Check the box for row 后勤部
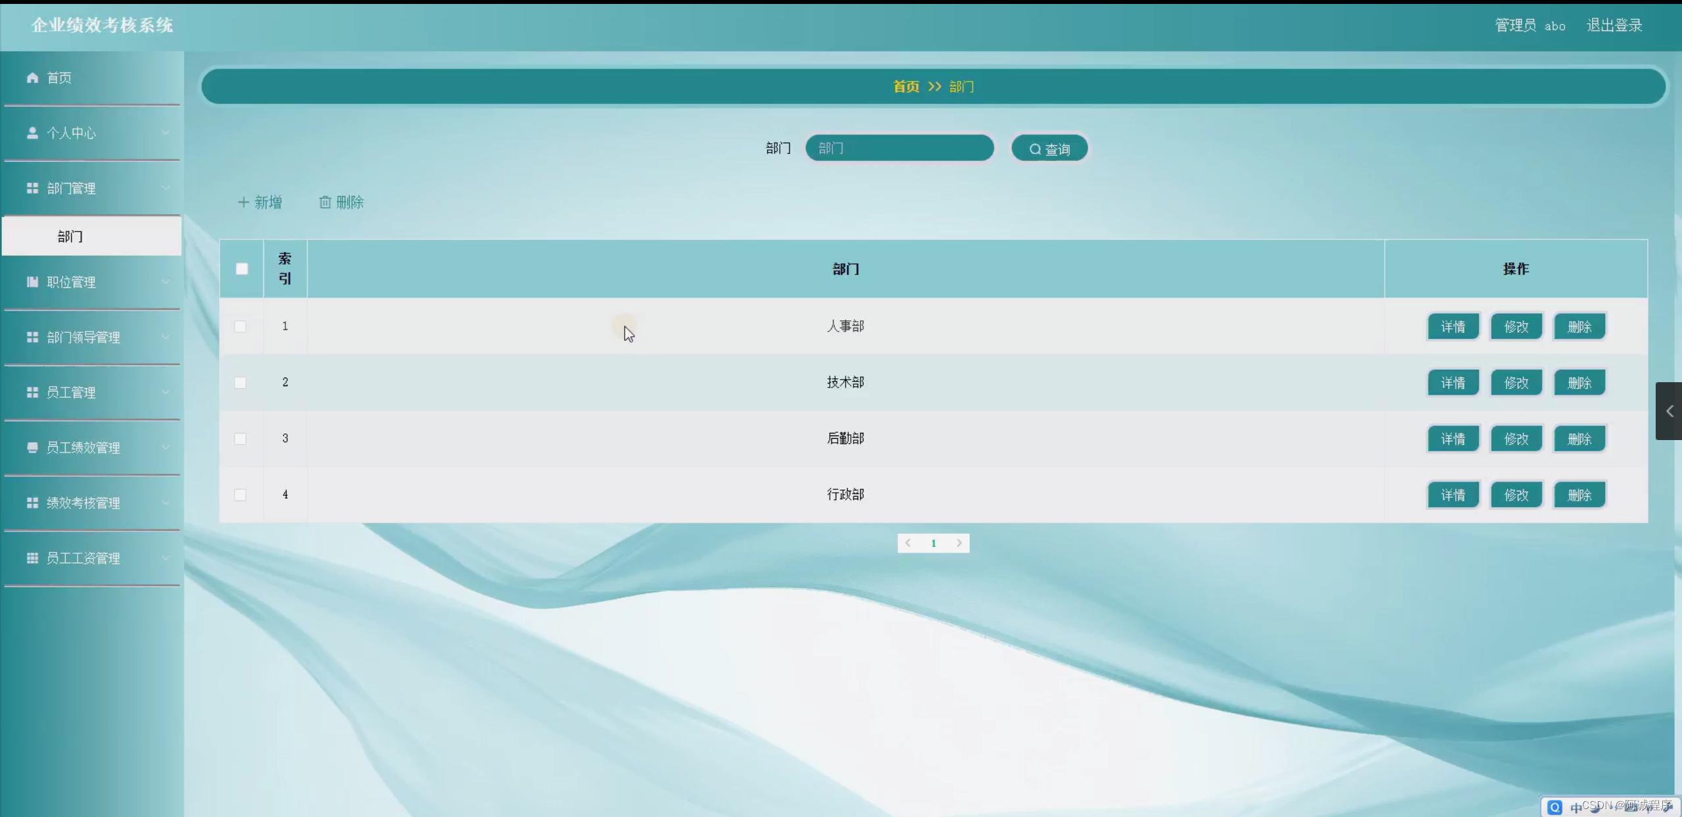 click(x=241, y=439)
